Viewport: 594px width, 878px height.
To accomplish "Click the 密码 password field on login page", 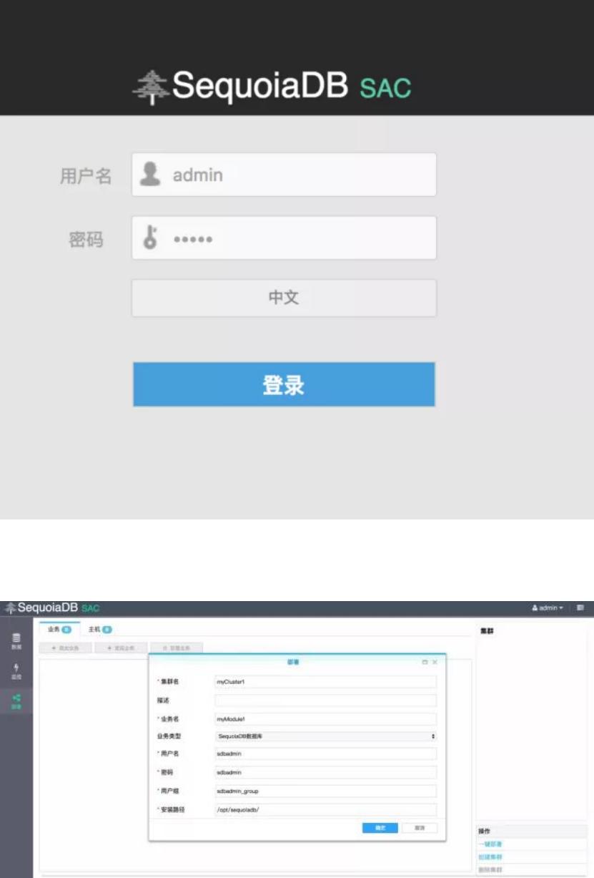I will (x=284, y=238).
